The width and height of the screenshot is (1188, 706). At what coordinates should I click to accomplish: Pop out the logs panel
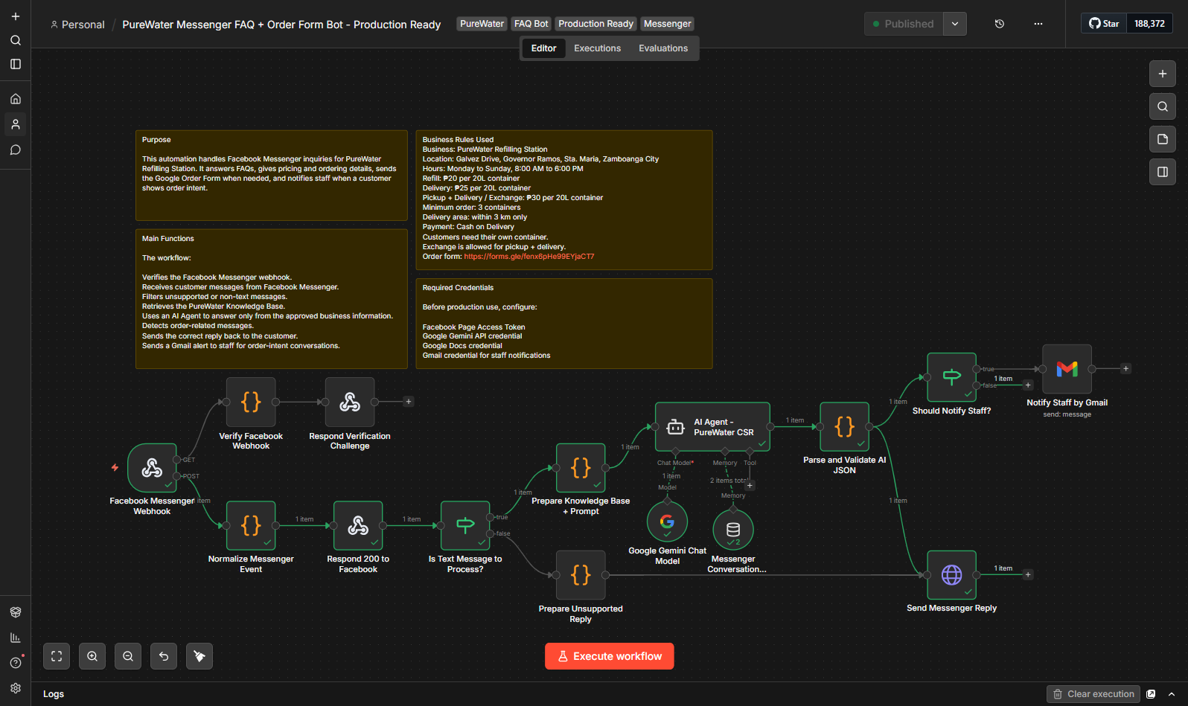tap(1152, 694)
